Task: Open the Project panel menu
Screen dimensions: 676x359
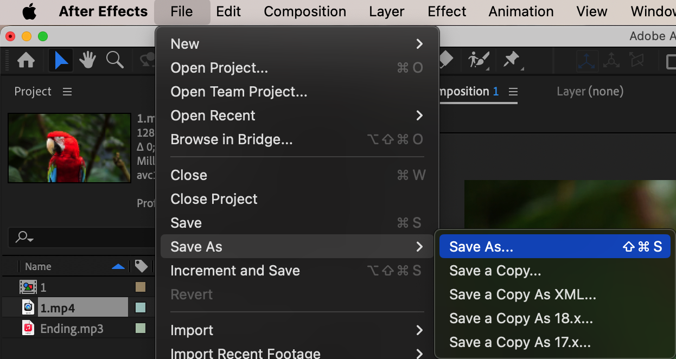Action: (67, 92)
